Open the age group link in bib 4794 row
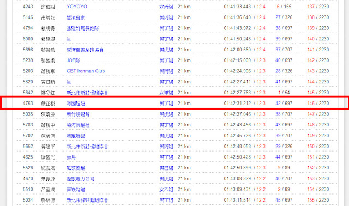The width and height of the screenshot is (349, 206). pos(166,28)
